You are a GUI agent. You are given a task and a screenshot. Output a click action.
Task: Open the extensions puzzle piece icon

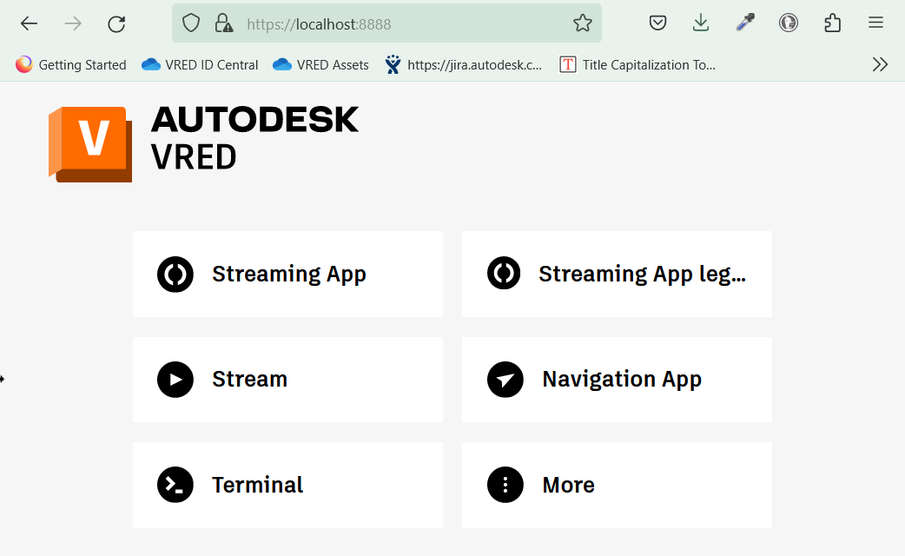[832, 23]
